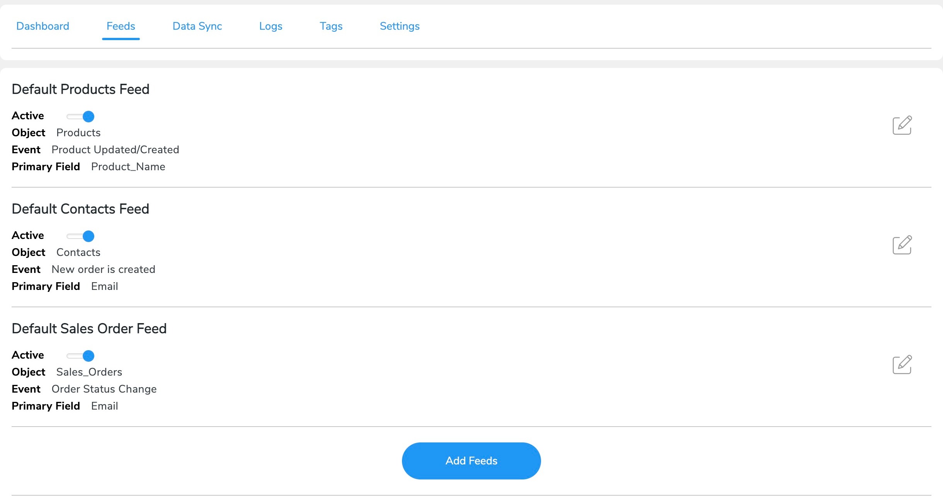Open the Data Sync tab

197,26
